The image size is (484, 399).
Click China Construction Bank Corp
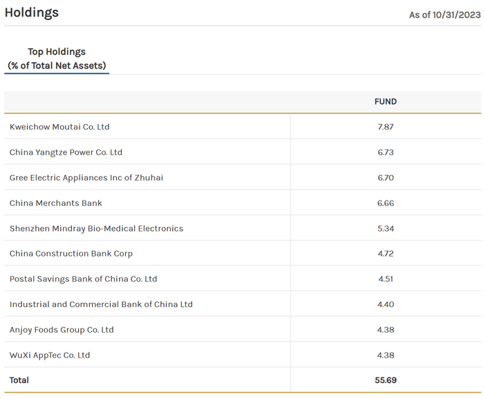tap(71, 254)
